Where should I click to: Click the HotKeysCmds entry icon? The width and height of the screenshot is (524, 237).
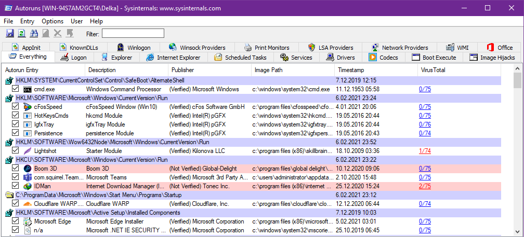coord(27,116)
